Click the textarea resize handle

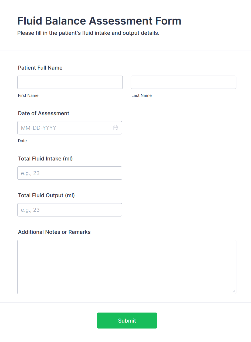233,291
